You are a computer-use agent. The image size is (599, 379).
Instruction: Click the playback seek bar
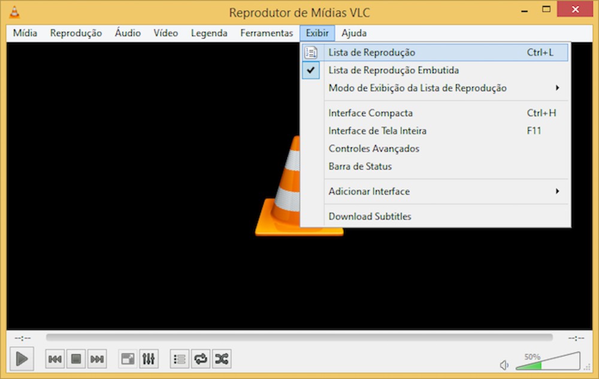coord(299,336)
